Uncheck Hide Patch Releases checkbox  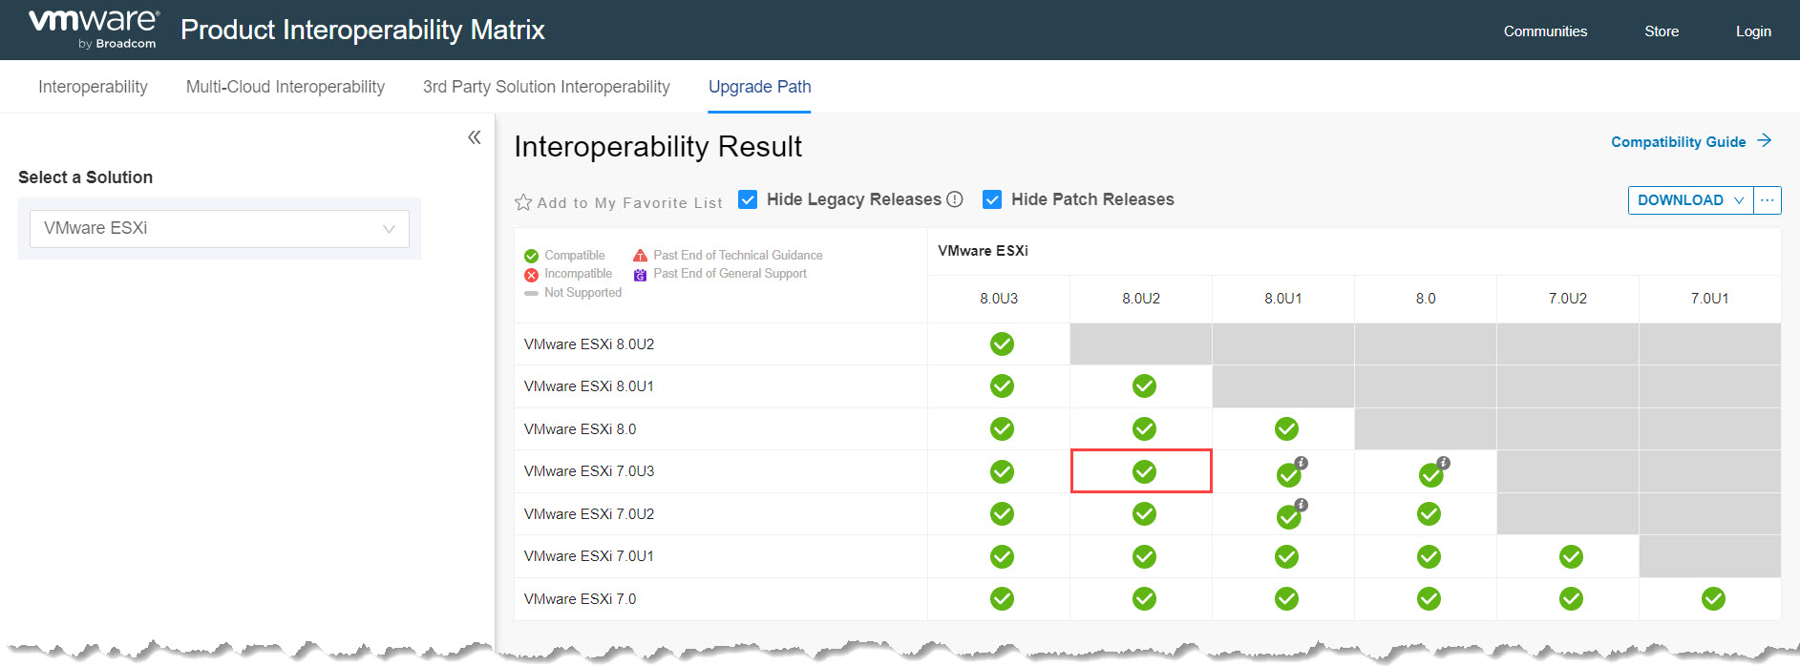[992, 199]
